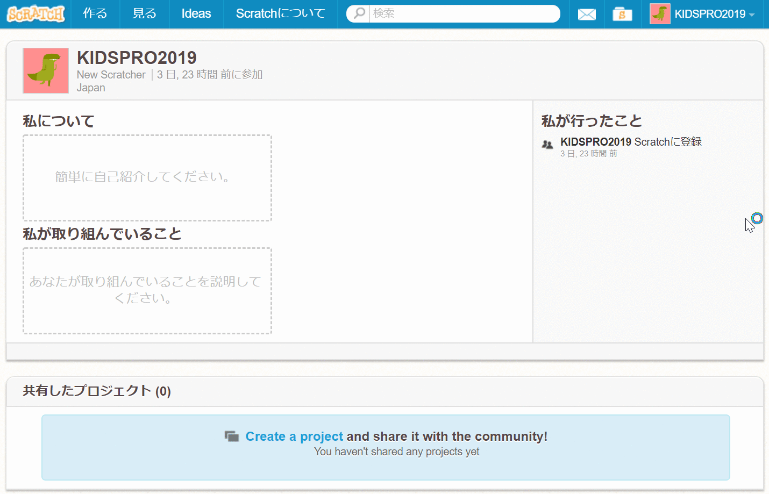Click KIDSPRO2019 link in activity feed
The height and width of the screenshot is (494, 769).
click(595, 142)
